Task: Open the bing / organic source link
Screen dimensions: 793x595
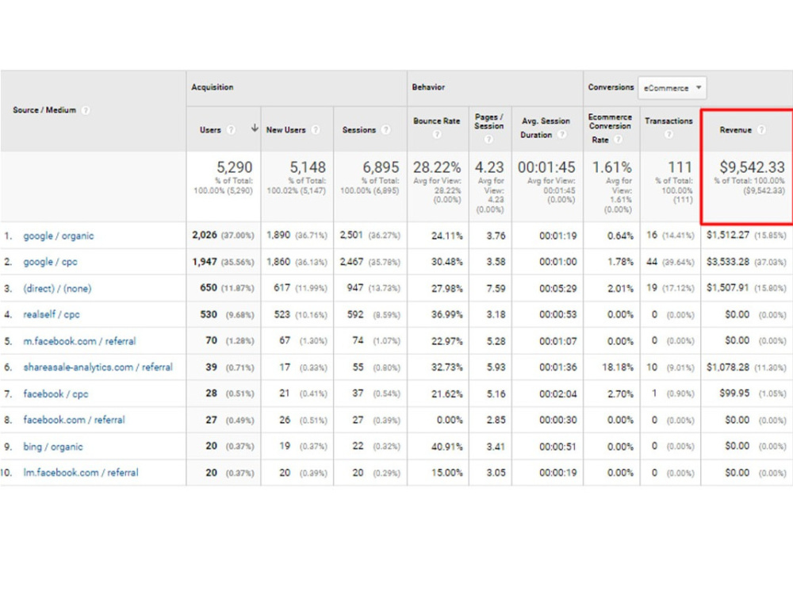Action: point(52,447)
